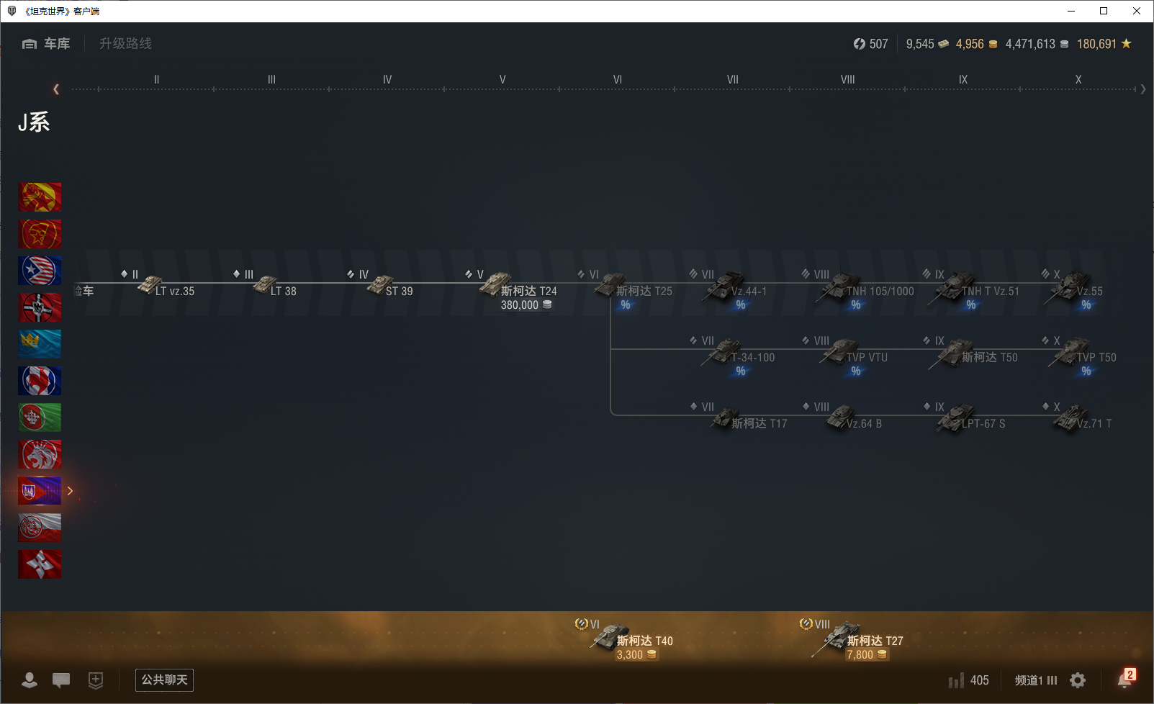This screenshot has width=1154, height=704.
Task: Click the tier VIII marker on the tier scale
Action: [x=848, y=79]
